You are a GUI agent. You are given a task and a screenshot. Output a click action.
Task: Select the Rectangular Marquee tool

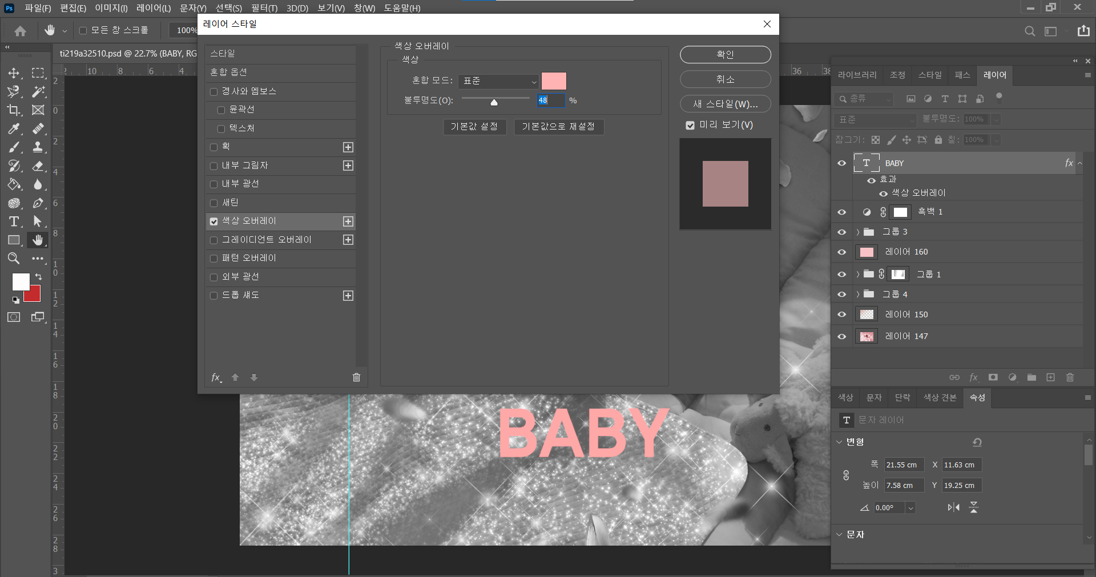point(38,73)
